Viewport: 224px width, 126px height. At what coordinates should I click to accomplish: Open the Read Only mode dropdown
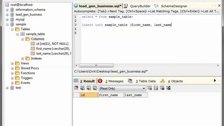pyautogui.click(x=122, y=88)
